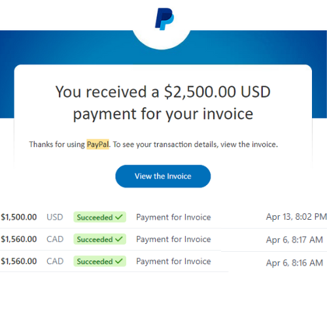
Task: Click the first $1,560.00 CAD amount
Action: 19,239
